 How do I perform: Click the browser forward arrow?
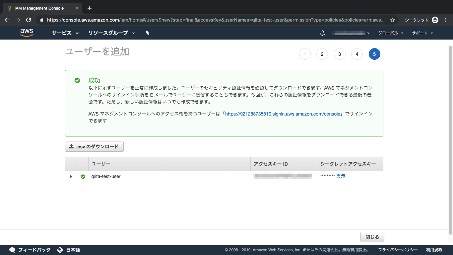pyautogui.click(x=18, y=20)
